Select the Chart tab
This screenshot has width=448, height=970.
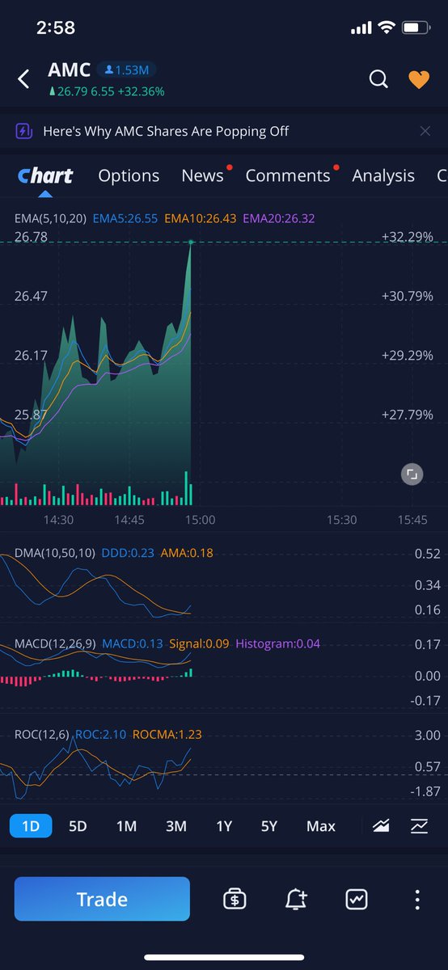pyautogui.click(x=45, y=175)
